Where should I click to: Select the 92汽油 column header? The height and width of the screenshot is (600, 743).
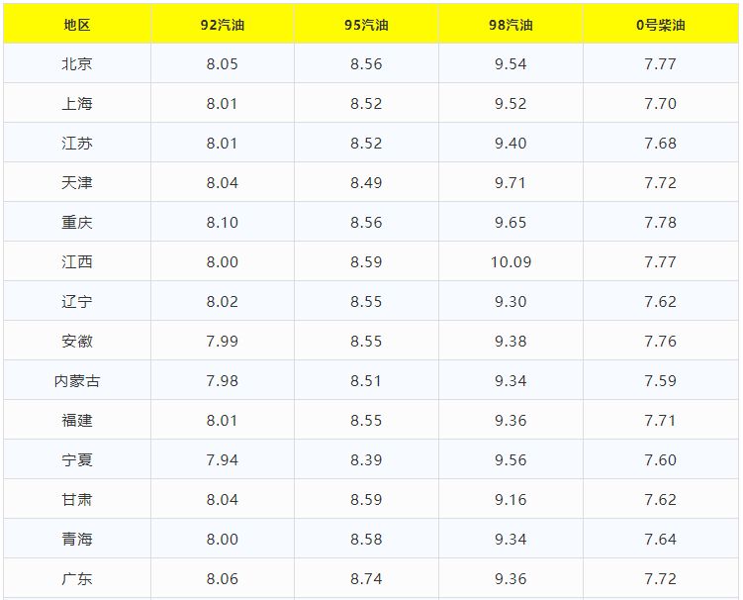click(x=222, y=25)
